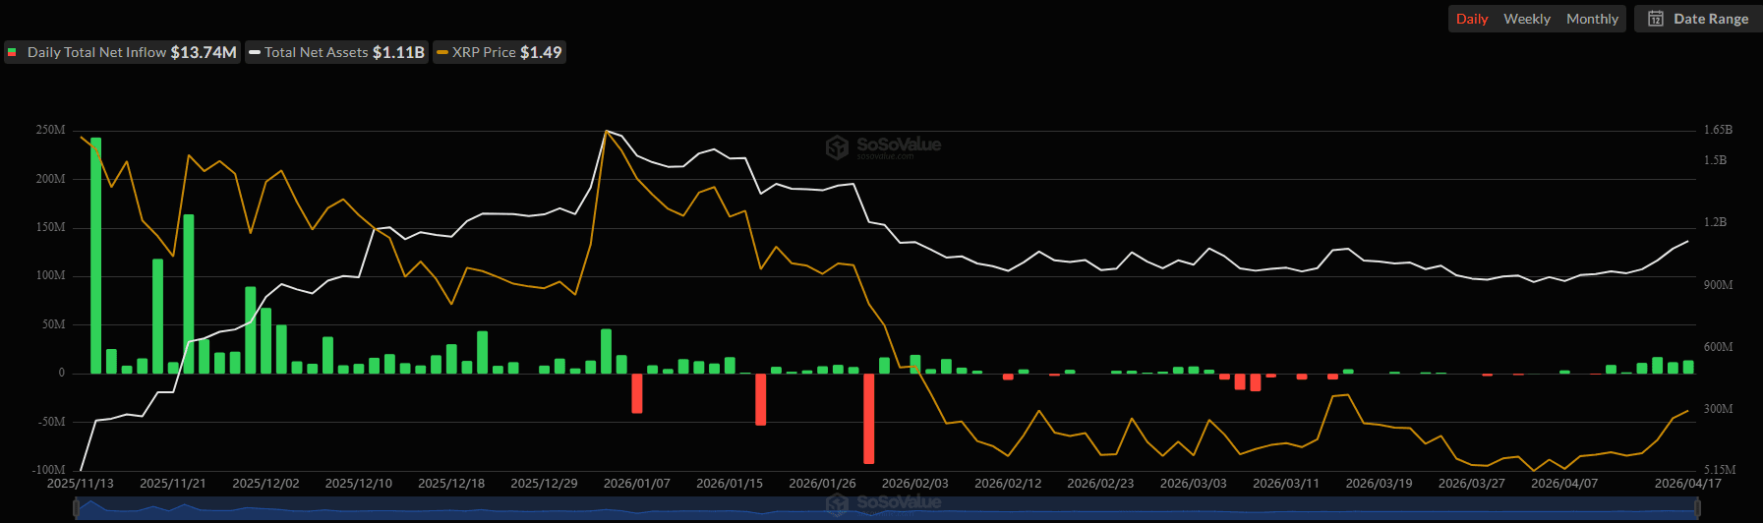Click the 2026/02/03 x-axis date label
Viewport: 1763px width, 523px height.
coord(914,484)
